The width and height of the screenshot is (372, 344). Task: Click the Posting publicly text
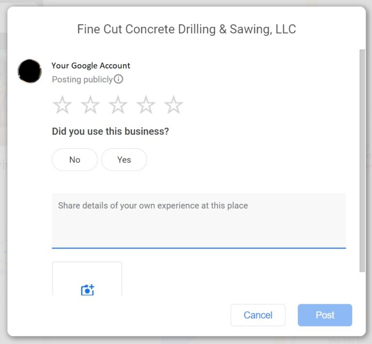click(x=82, y=79)
